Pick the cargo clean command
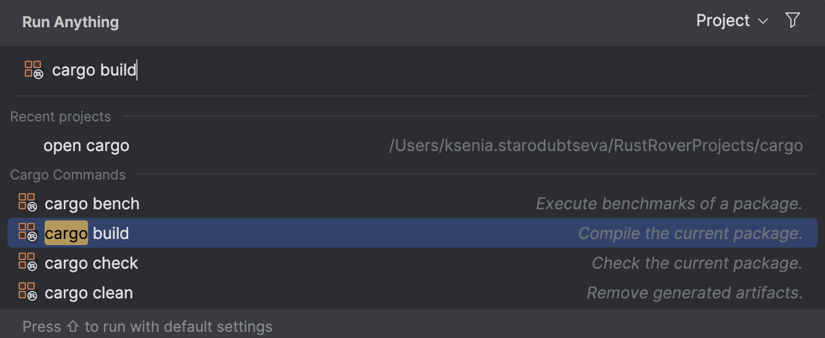Screen dimensions: 825x338 [x=89, y=293]
